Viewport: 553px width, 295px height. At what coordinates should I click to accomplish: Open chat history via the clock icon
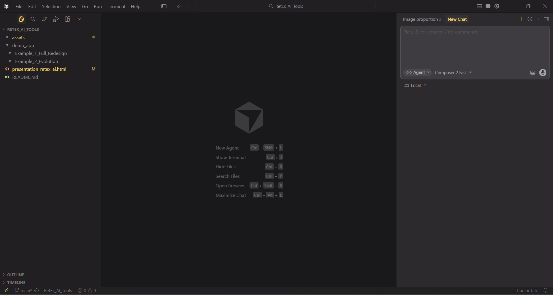click(530, 19)
